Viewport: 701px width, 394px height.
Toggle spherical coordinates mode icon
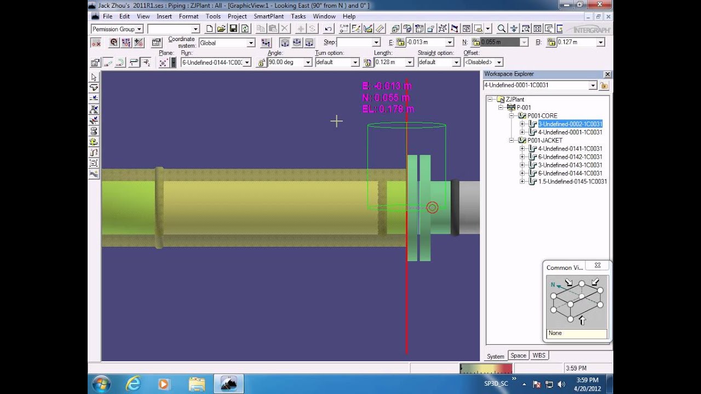[297, 43]
